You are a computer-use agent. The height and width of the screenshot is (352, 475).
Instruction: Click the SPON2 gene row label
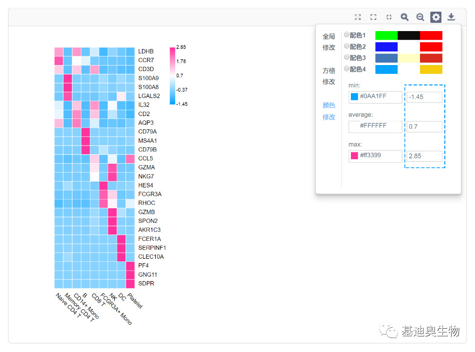(x=148, y=221)
